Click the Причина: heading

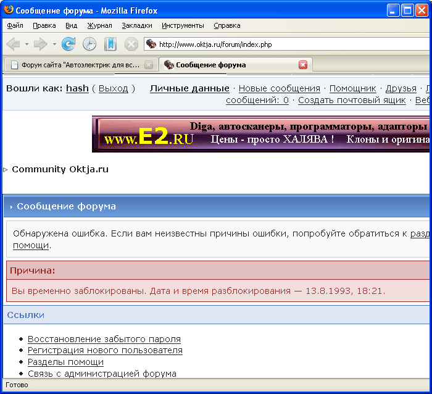33,270
